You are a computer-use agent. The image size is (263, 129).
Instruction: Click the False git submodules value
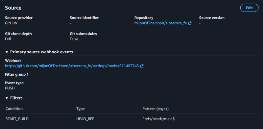[74, 39]
